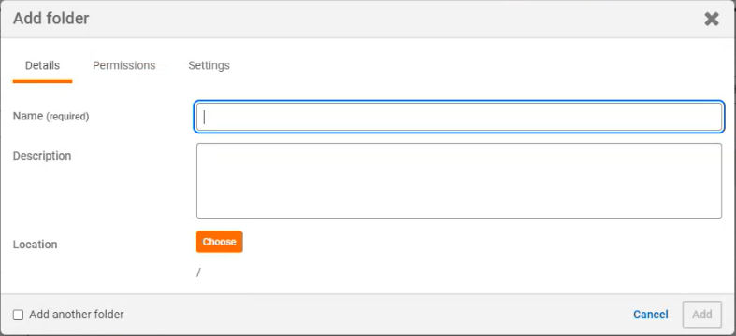Open the Permissions tab
Screen dimensions: 736x336
[124, 65]
